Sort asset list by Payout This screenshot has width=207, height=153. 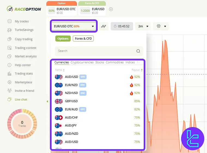pos(137,70)
